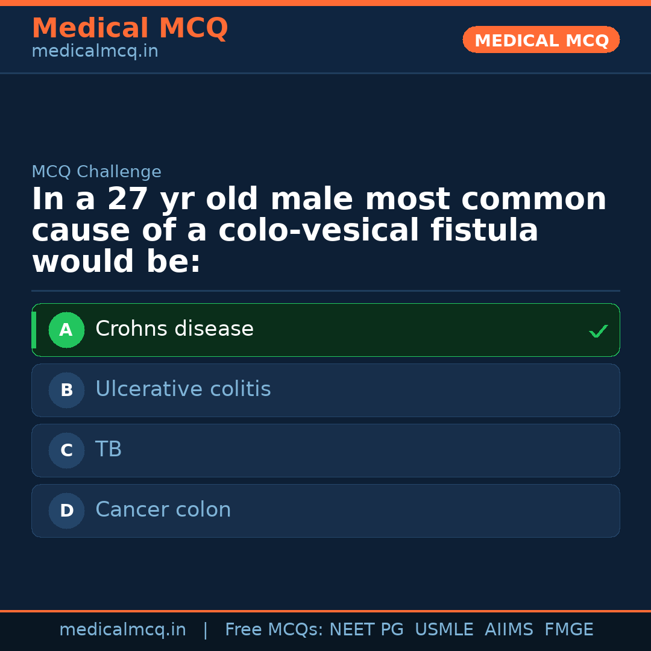Click the green highlighted answer bar
This screenshot has width=651, height=651.
(x=325, y=330)
